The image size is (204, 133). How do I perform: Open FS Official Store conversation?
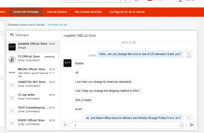[x=33, y=60]
